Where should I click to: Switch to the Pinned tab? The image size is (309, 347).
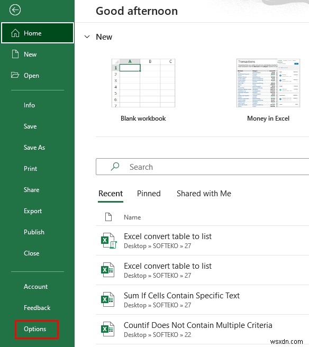[149, 194]
